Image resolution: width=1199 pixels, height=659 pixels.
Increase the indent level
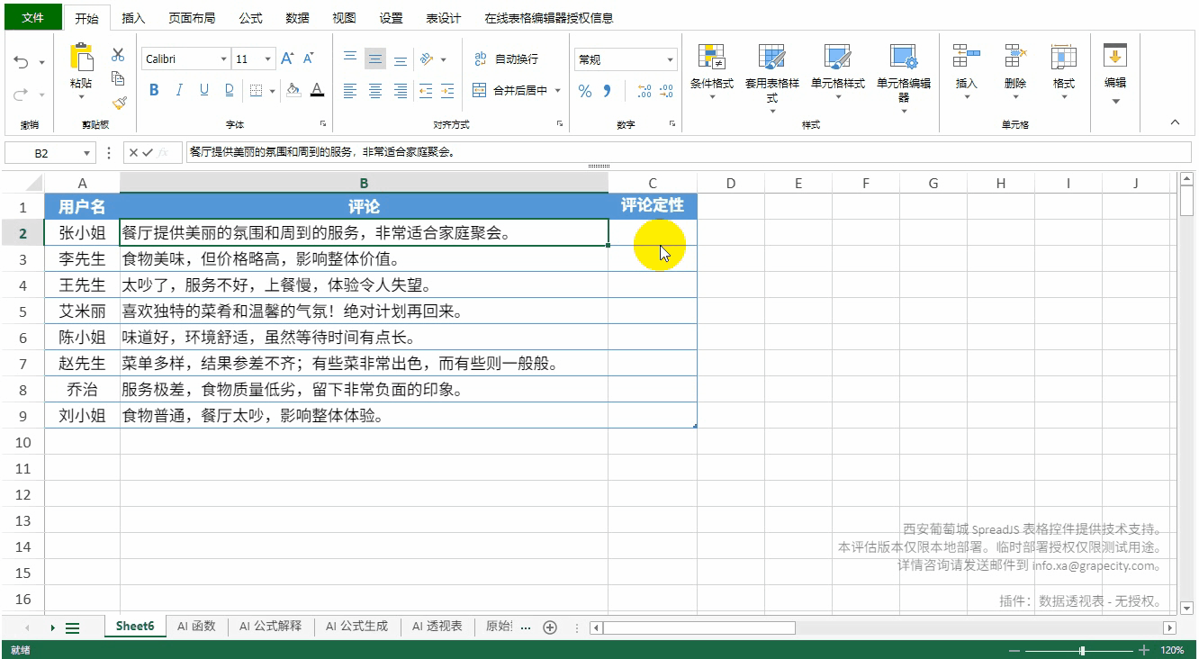coord(448,90)
